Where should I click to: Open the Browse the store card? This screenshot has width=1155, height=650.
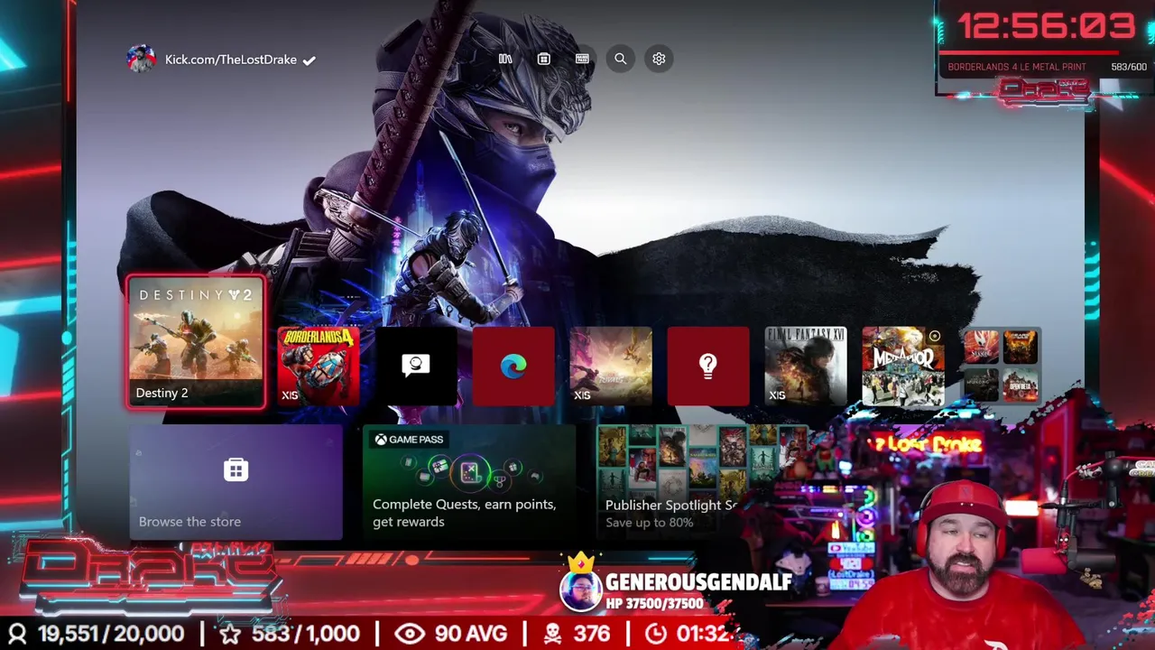click(x=236, y=482)
